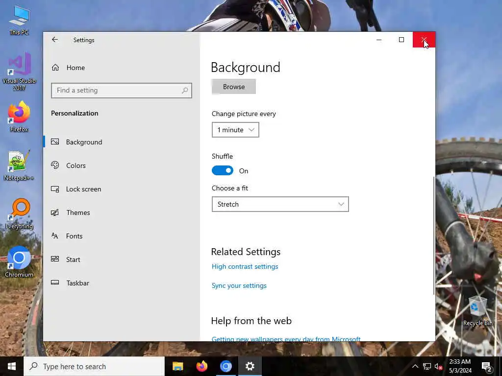Open File Explorer from the taskbar
This screenshot has width=502, height=376.
[177, 366]
